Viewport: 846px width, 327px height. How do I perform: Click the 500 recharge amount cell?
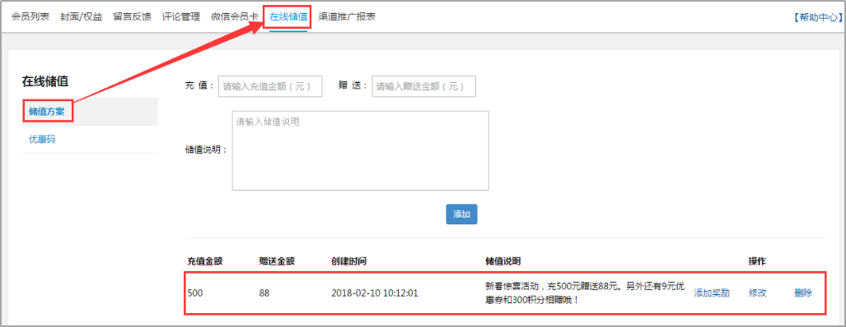coord(194,293)
